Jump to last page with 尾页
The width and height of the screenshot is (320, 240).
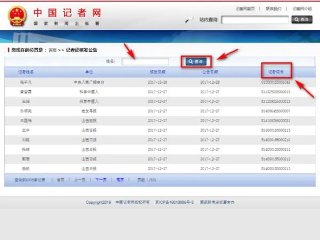pos(121,180)
